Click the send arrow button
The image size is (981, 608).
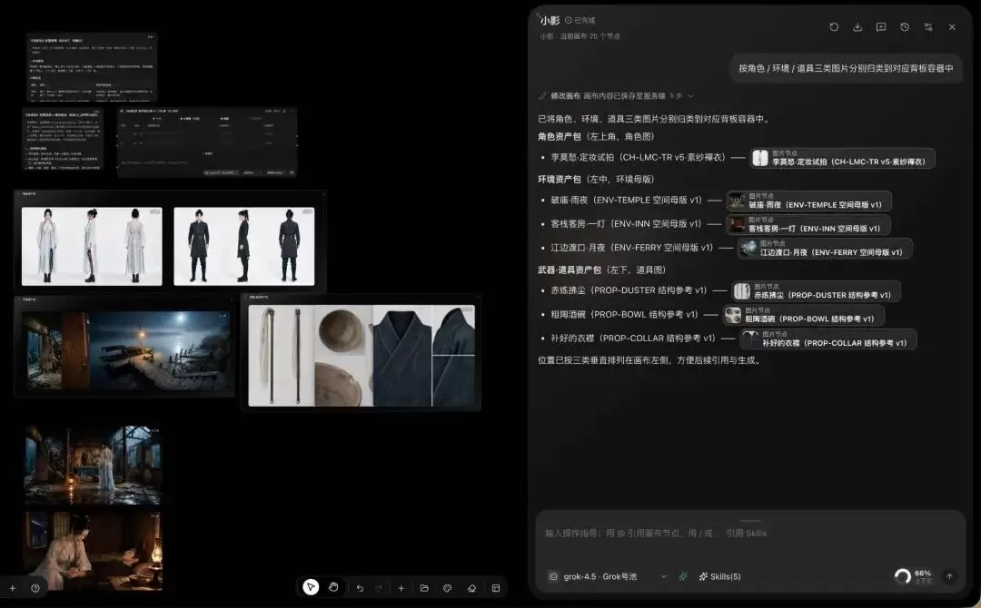point(949,577)
